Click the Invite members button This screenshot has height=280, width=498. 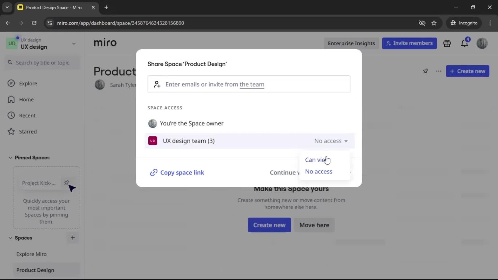[x=409, y=43]
